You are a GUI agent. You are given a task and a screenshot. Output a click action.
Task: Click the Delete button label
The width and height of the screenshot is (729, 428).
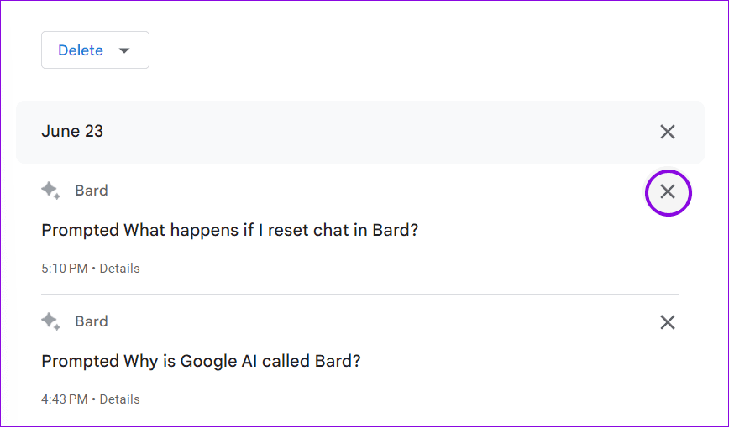coord(81,50)
